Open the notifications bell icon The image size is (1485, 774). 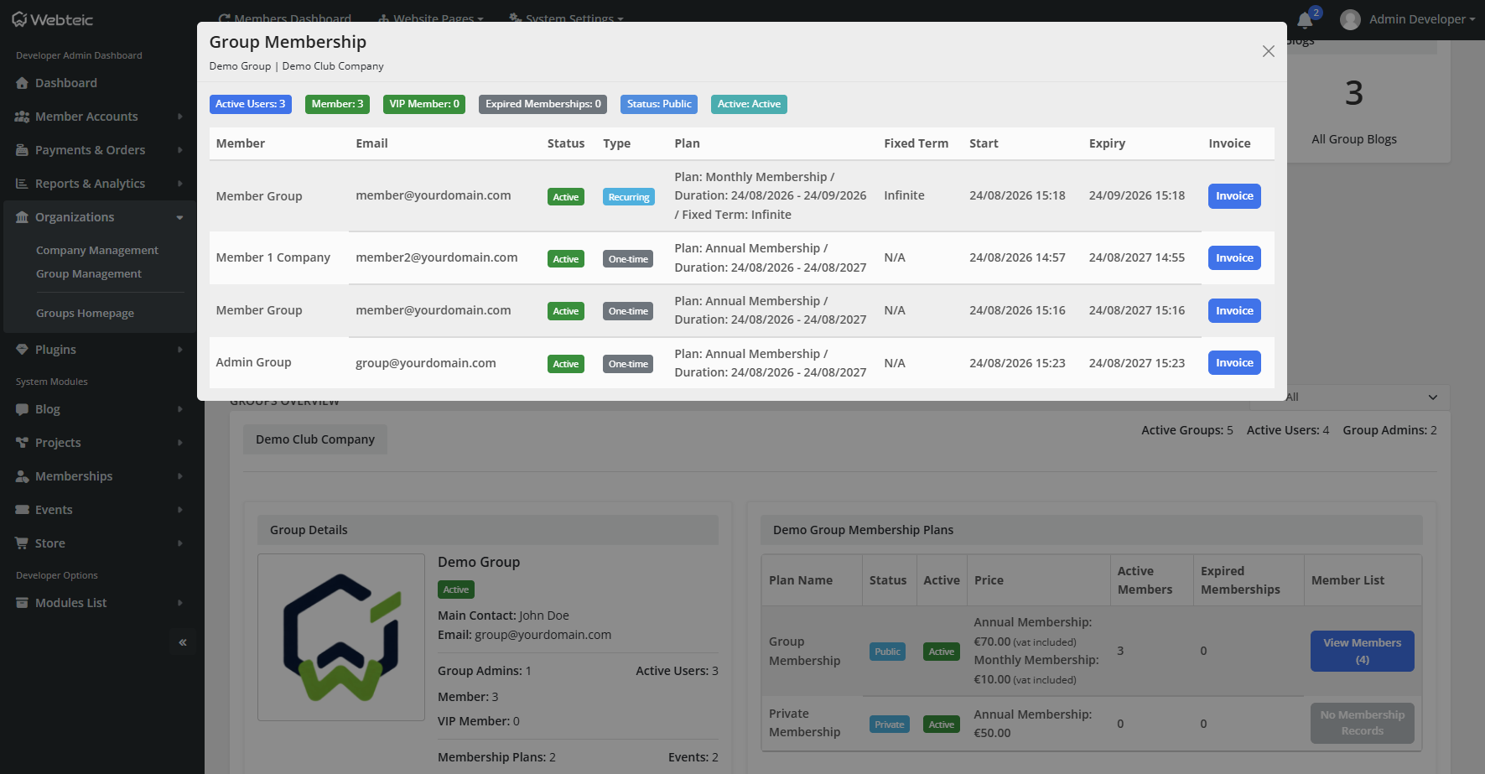point(1305,20)
